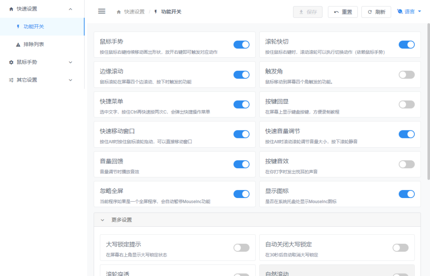
Task: Expand the 其它设置 sidebar chevron
Action: pos(70,80)
